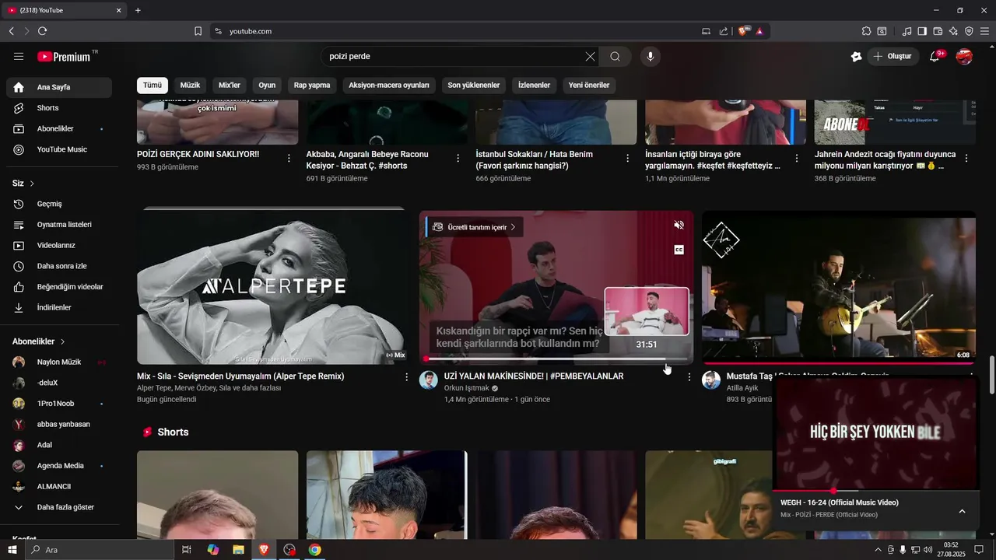Open Orkun Işıtmak channel link

point(466,388)
